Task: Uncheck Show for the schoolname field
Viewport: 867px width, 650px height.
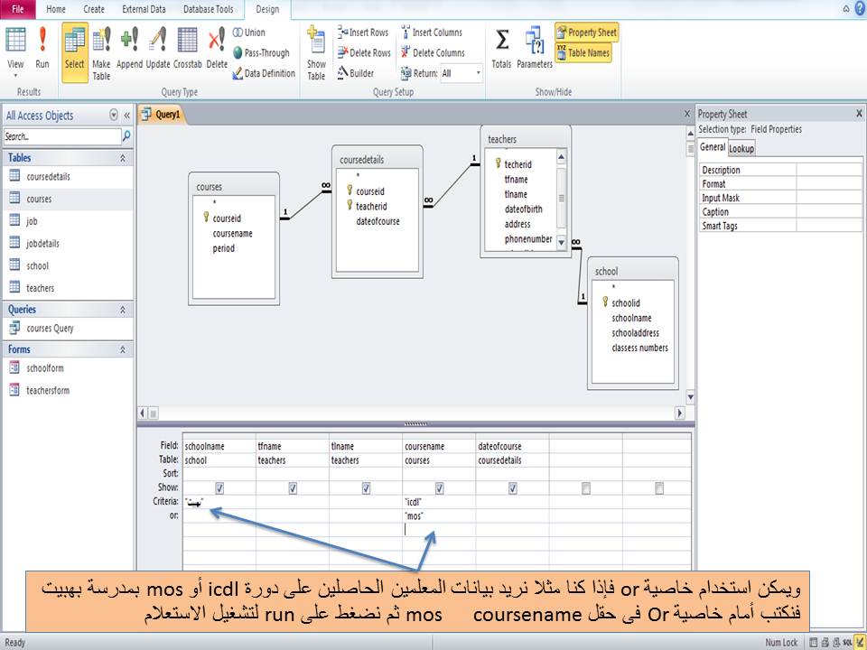Action: (218, 487)
